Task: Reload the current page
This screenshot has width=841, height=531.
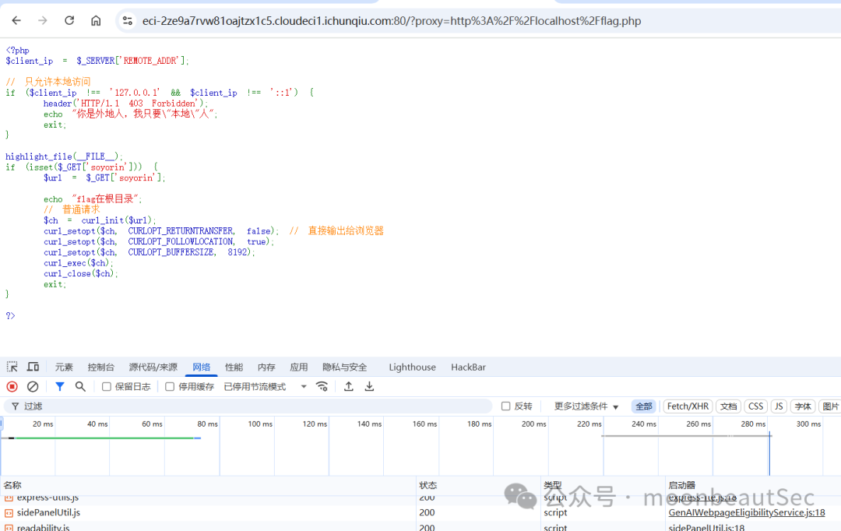Action: 69,21
